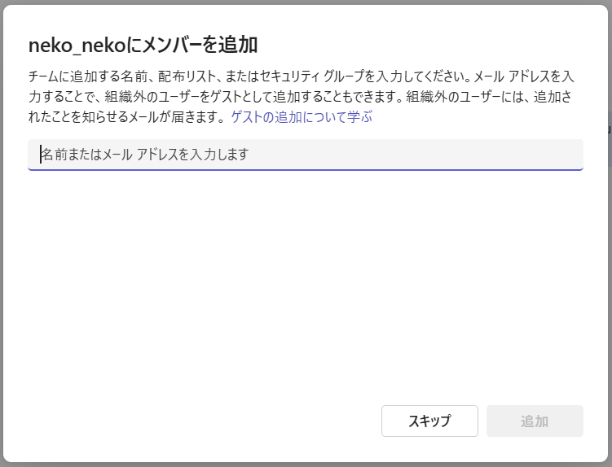Image resolution: width=612 pixels, height=467 pixels.
Task: Click the description line starting with 力することで
Action: tap(301, 96)
